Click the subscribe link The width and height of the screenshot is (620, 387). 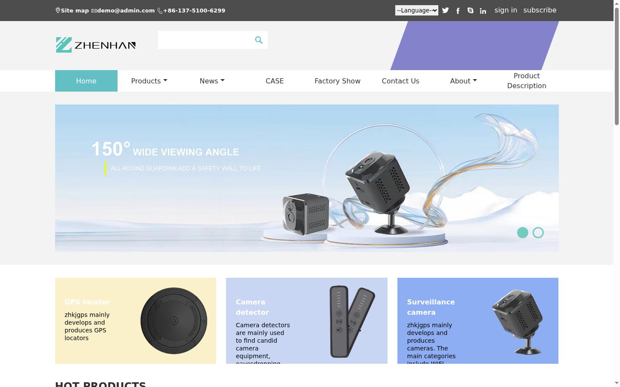click(540, 10)
